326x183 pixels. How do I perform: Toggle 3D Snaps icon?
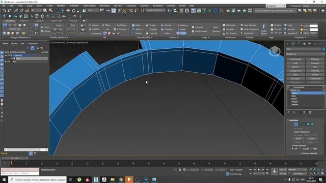tap(120, 11)
